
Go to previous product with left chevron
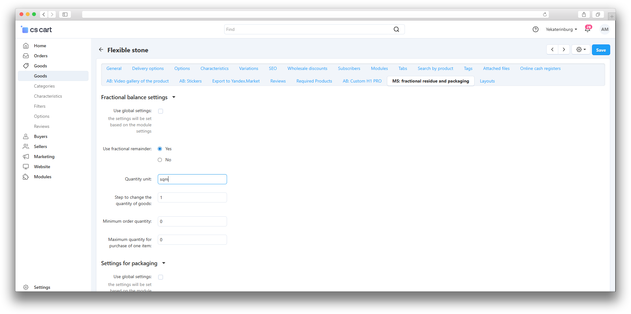pyautogui.click(x=552, y=50)
